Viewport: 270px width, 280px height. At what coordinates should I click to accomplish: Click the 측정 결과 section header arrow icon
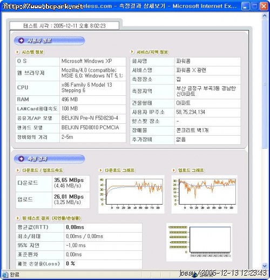(21, 159)
